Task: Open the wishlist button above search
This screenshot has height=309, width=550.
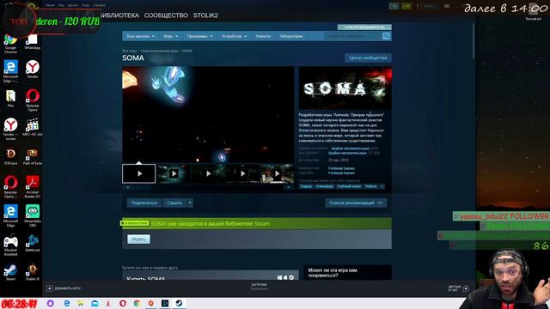Action: tap(364, 27)
